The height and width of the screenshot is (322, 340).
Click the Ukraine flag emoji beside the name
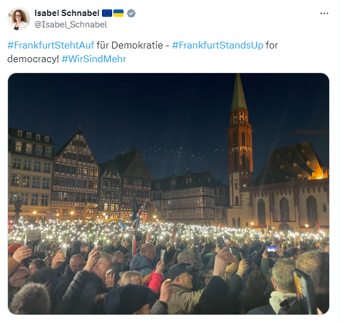[118, 13]
